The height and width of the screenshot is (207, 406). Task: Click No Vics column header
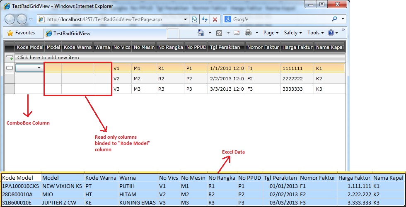(122, 47)
